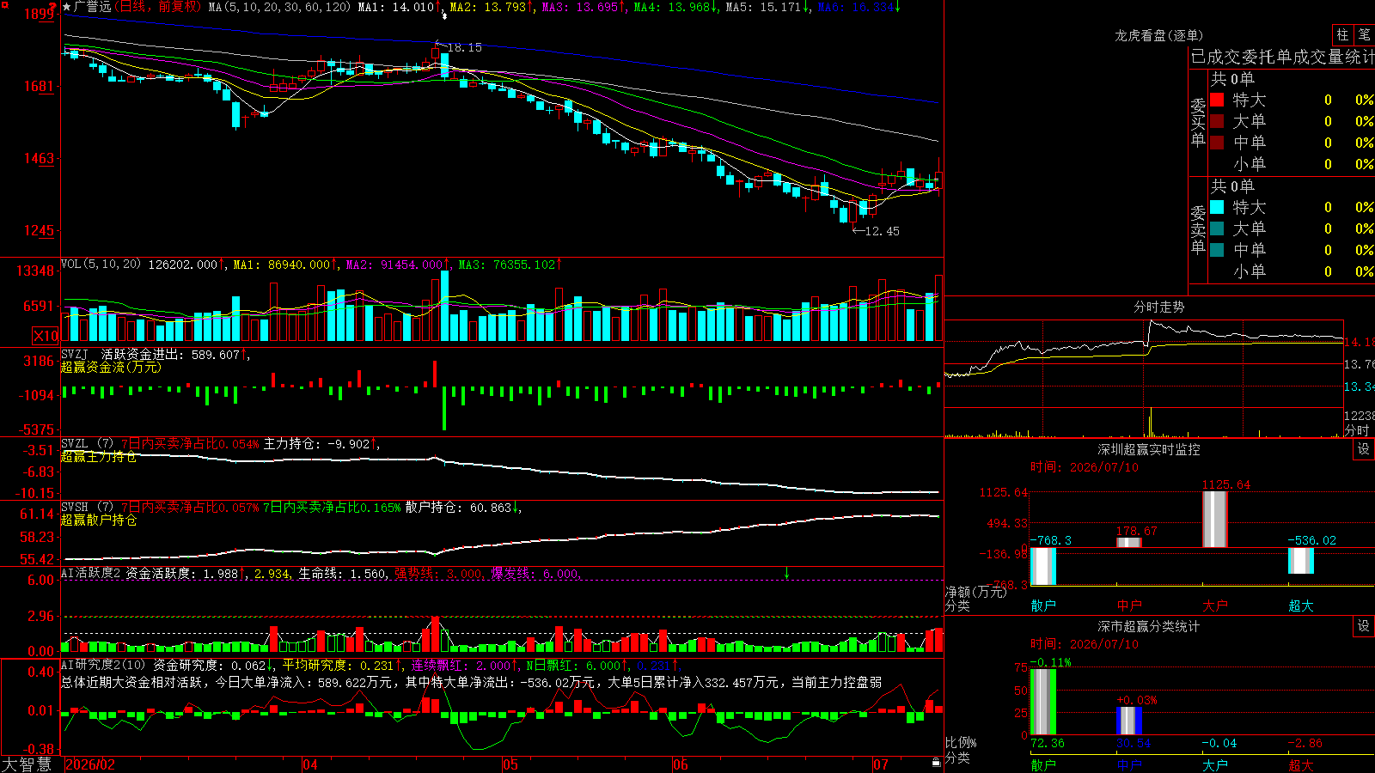Click the SVZL indicator label
The image size is (1375, 773).
(75, 444)
